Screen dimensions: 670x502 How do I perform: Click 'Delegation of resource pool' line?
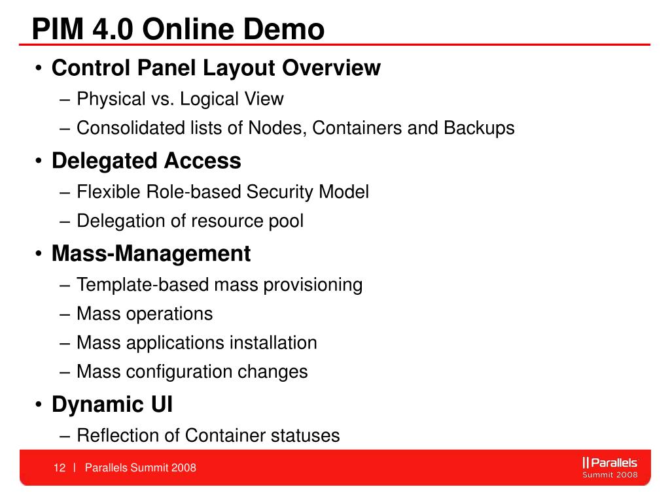pyautogui.click(x=190, y=221)
